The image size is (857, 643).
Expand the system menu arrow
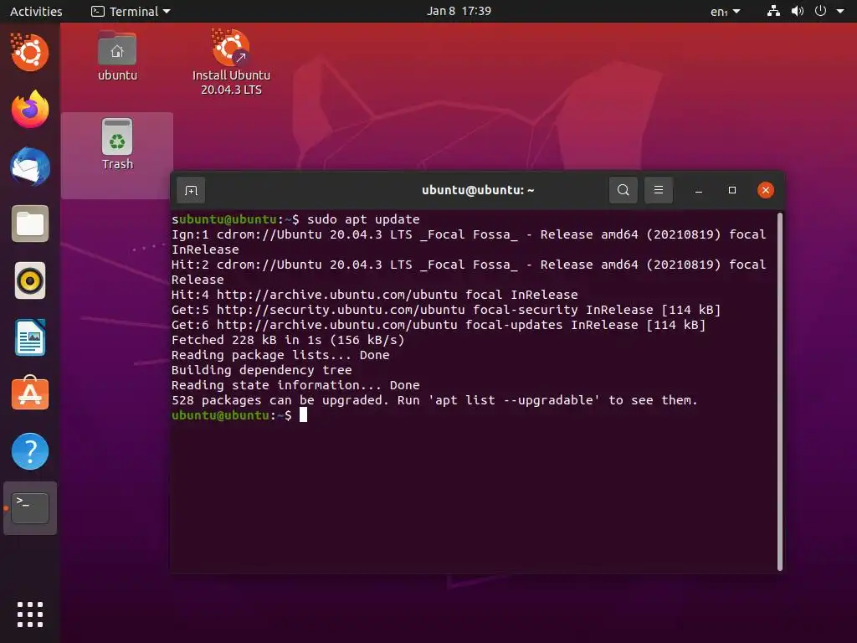point(840,11)
